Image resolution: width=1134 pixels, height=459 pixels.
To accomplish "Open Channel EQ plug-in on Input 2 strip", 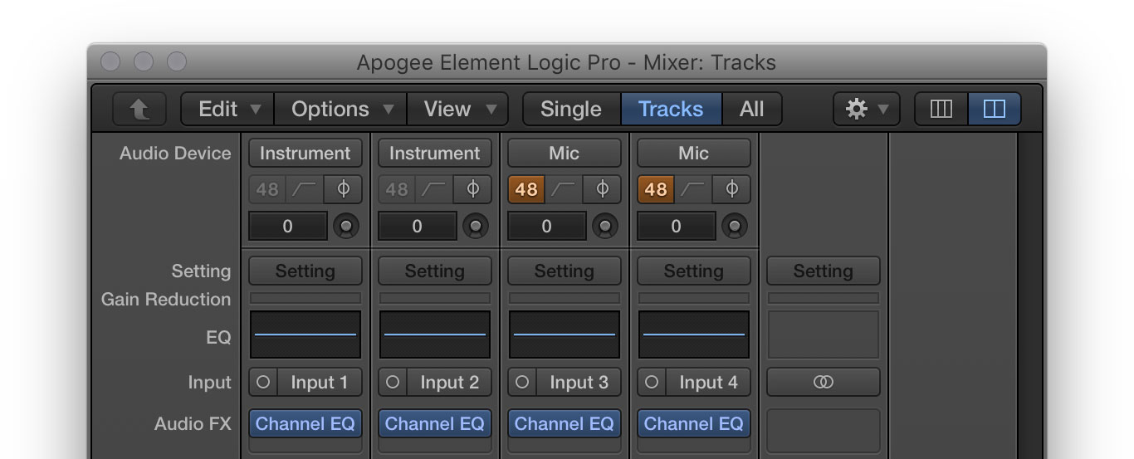I will click(435, 423).
